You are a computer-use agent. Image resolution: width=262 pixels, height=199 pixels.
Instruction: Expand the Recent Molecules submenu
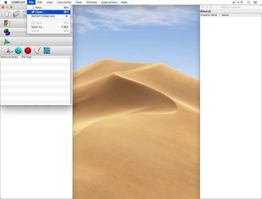click(x=49, y=16)
